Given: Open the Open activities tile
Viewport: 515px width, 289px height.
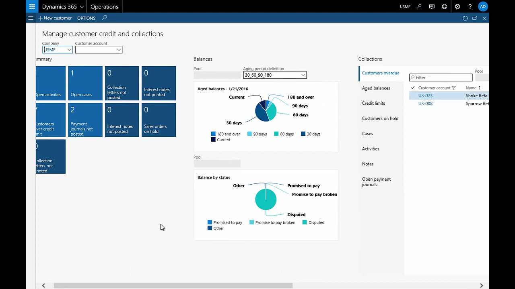Looking at the screenshot, I should pos(51,83).
